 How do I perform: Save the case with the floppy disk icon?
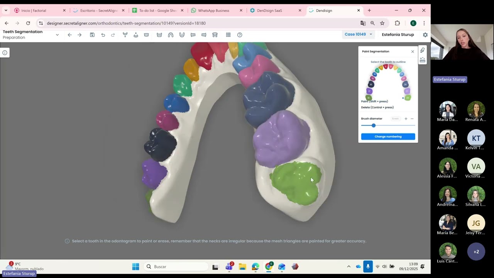point(92,35)
